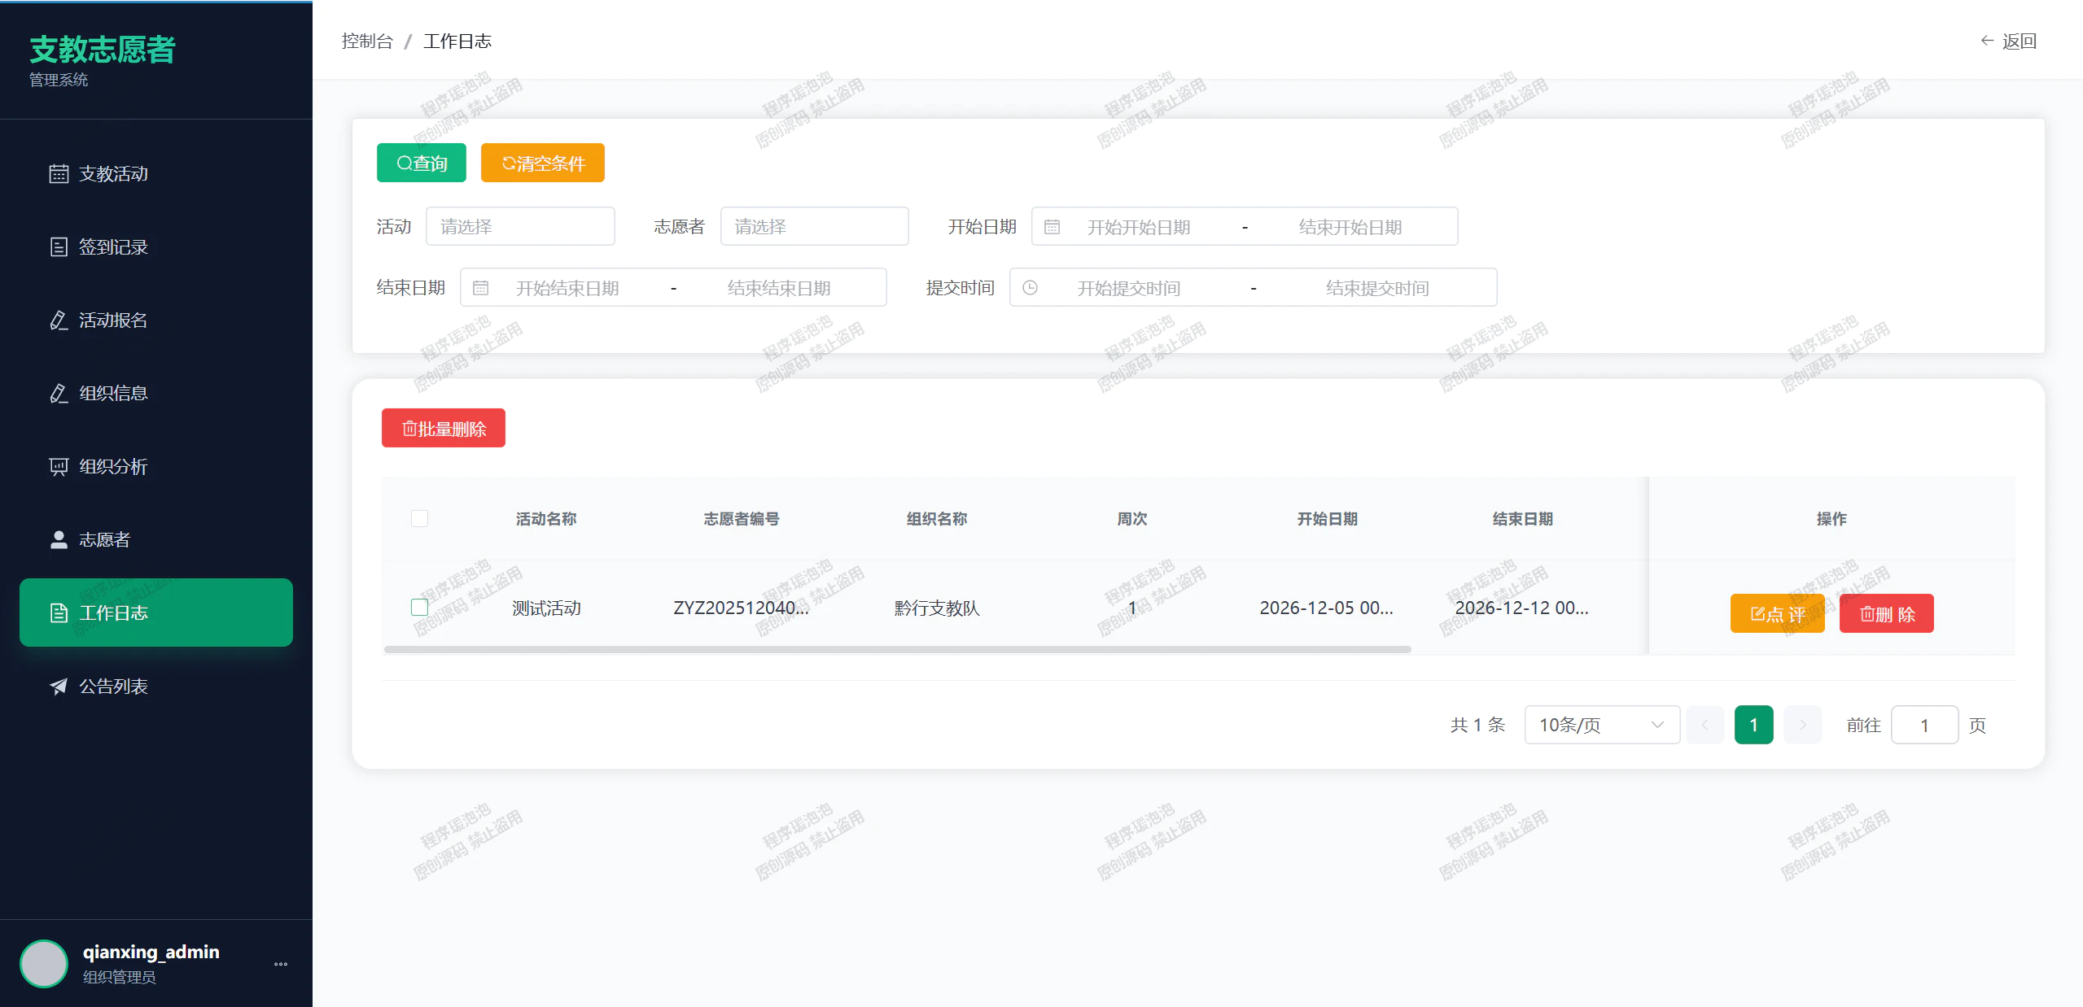Click the 组织信息 edit icon
Screen dimensions: 2083x1007
[x=59, y=394]
